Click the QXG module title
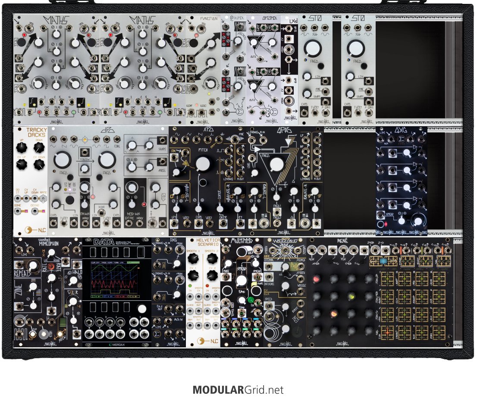The width and height of the screenshot is (477, 399). 401,130
